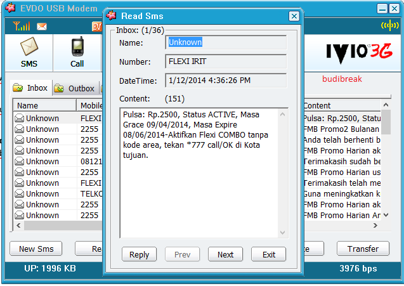Exit the Read Sms dialog
Screen dimensions: 404x286
[269, 254]
